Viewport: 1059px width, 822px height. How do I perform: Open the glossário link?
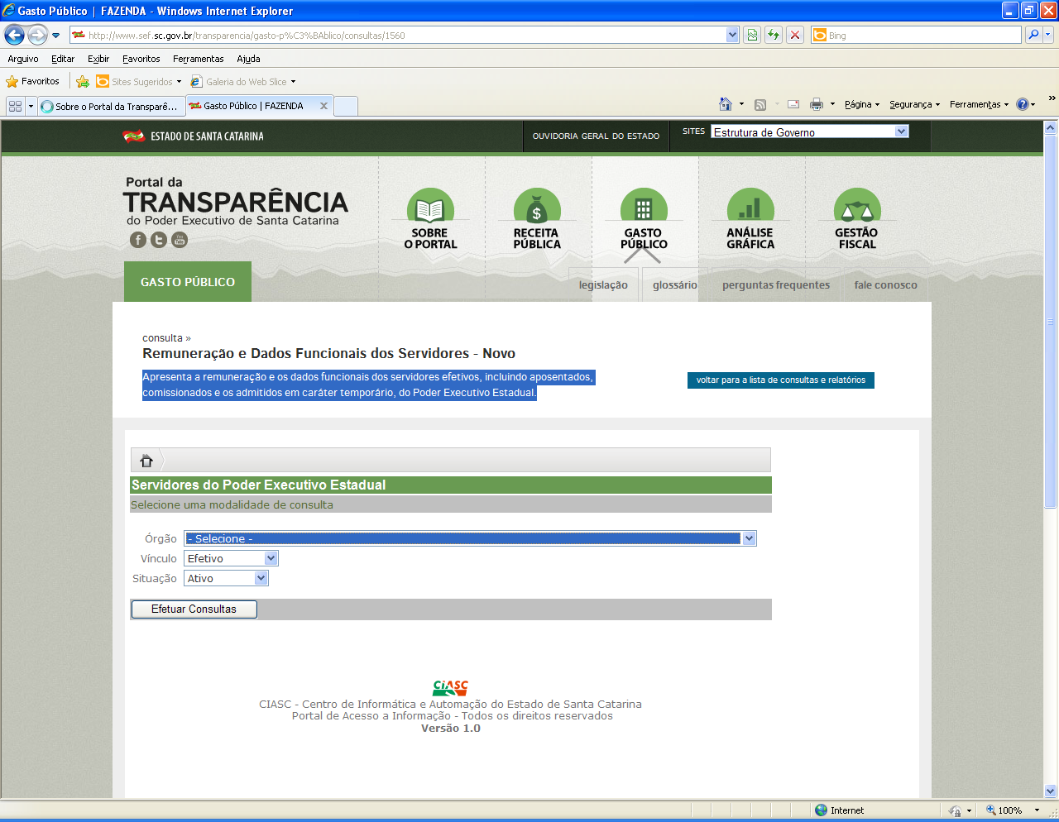coord(675,284)
